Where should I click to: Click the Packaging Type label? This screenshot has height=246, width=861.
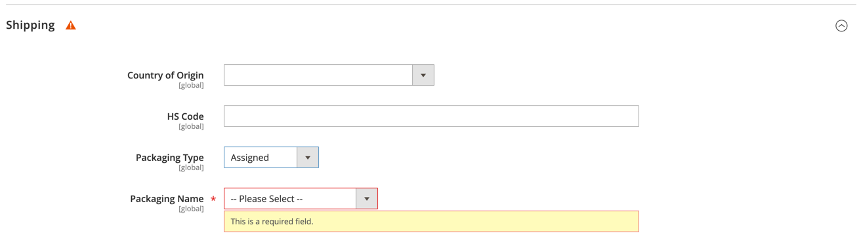coord(169,158)
